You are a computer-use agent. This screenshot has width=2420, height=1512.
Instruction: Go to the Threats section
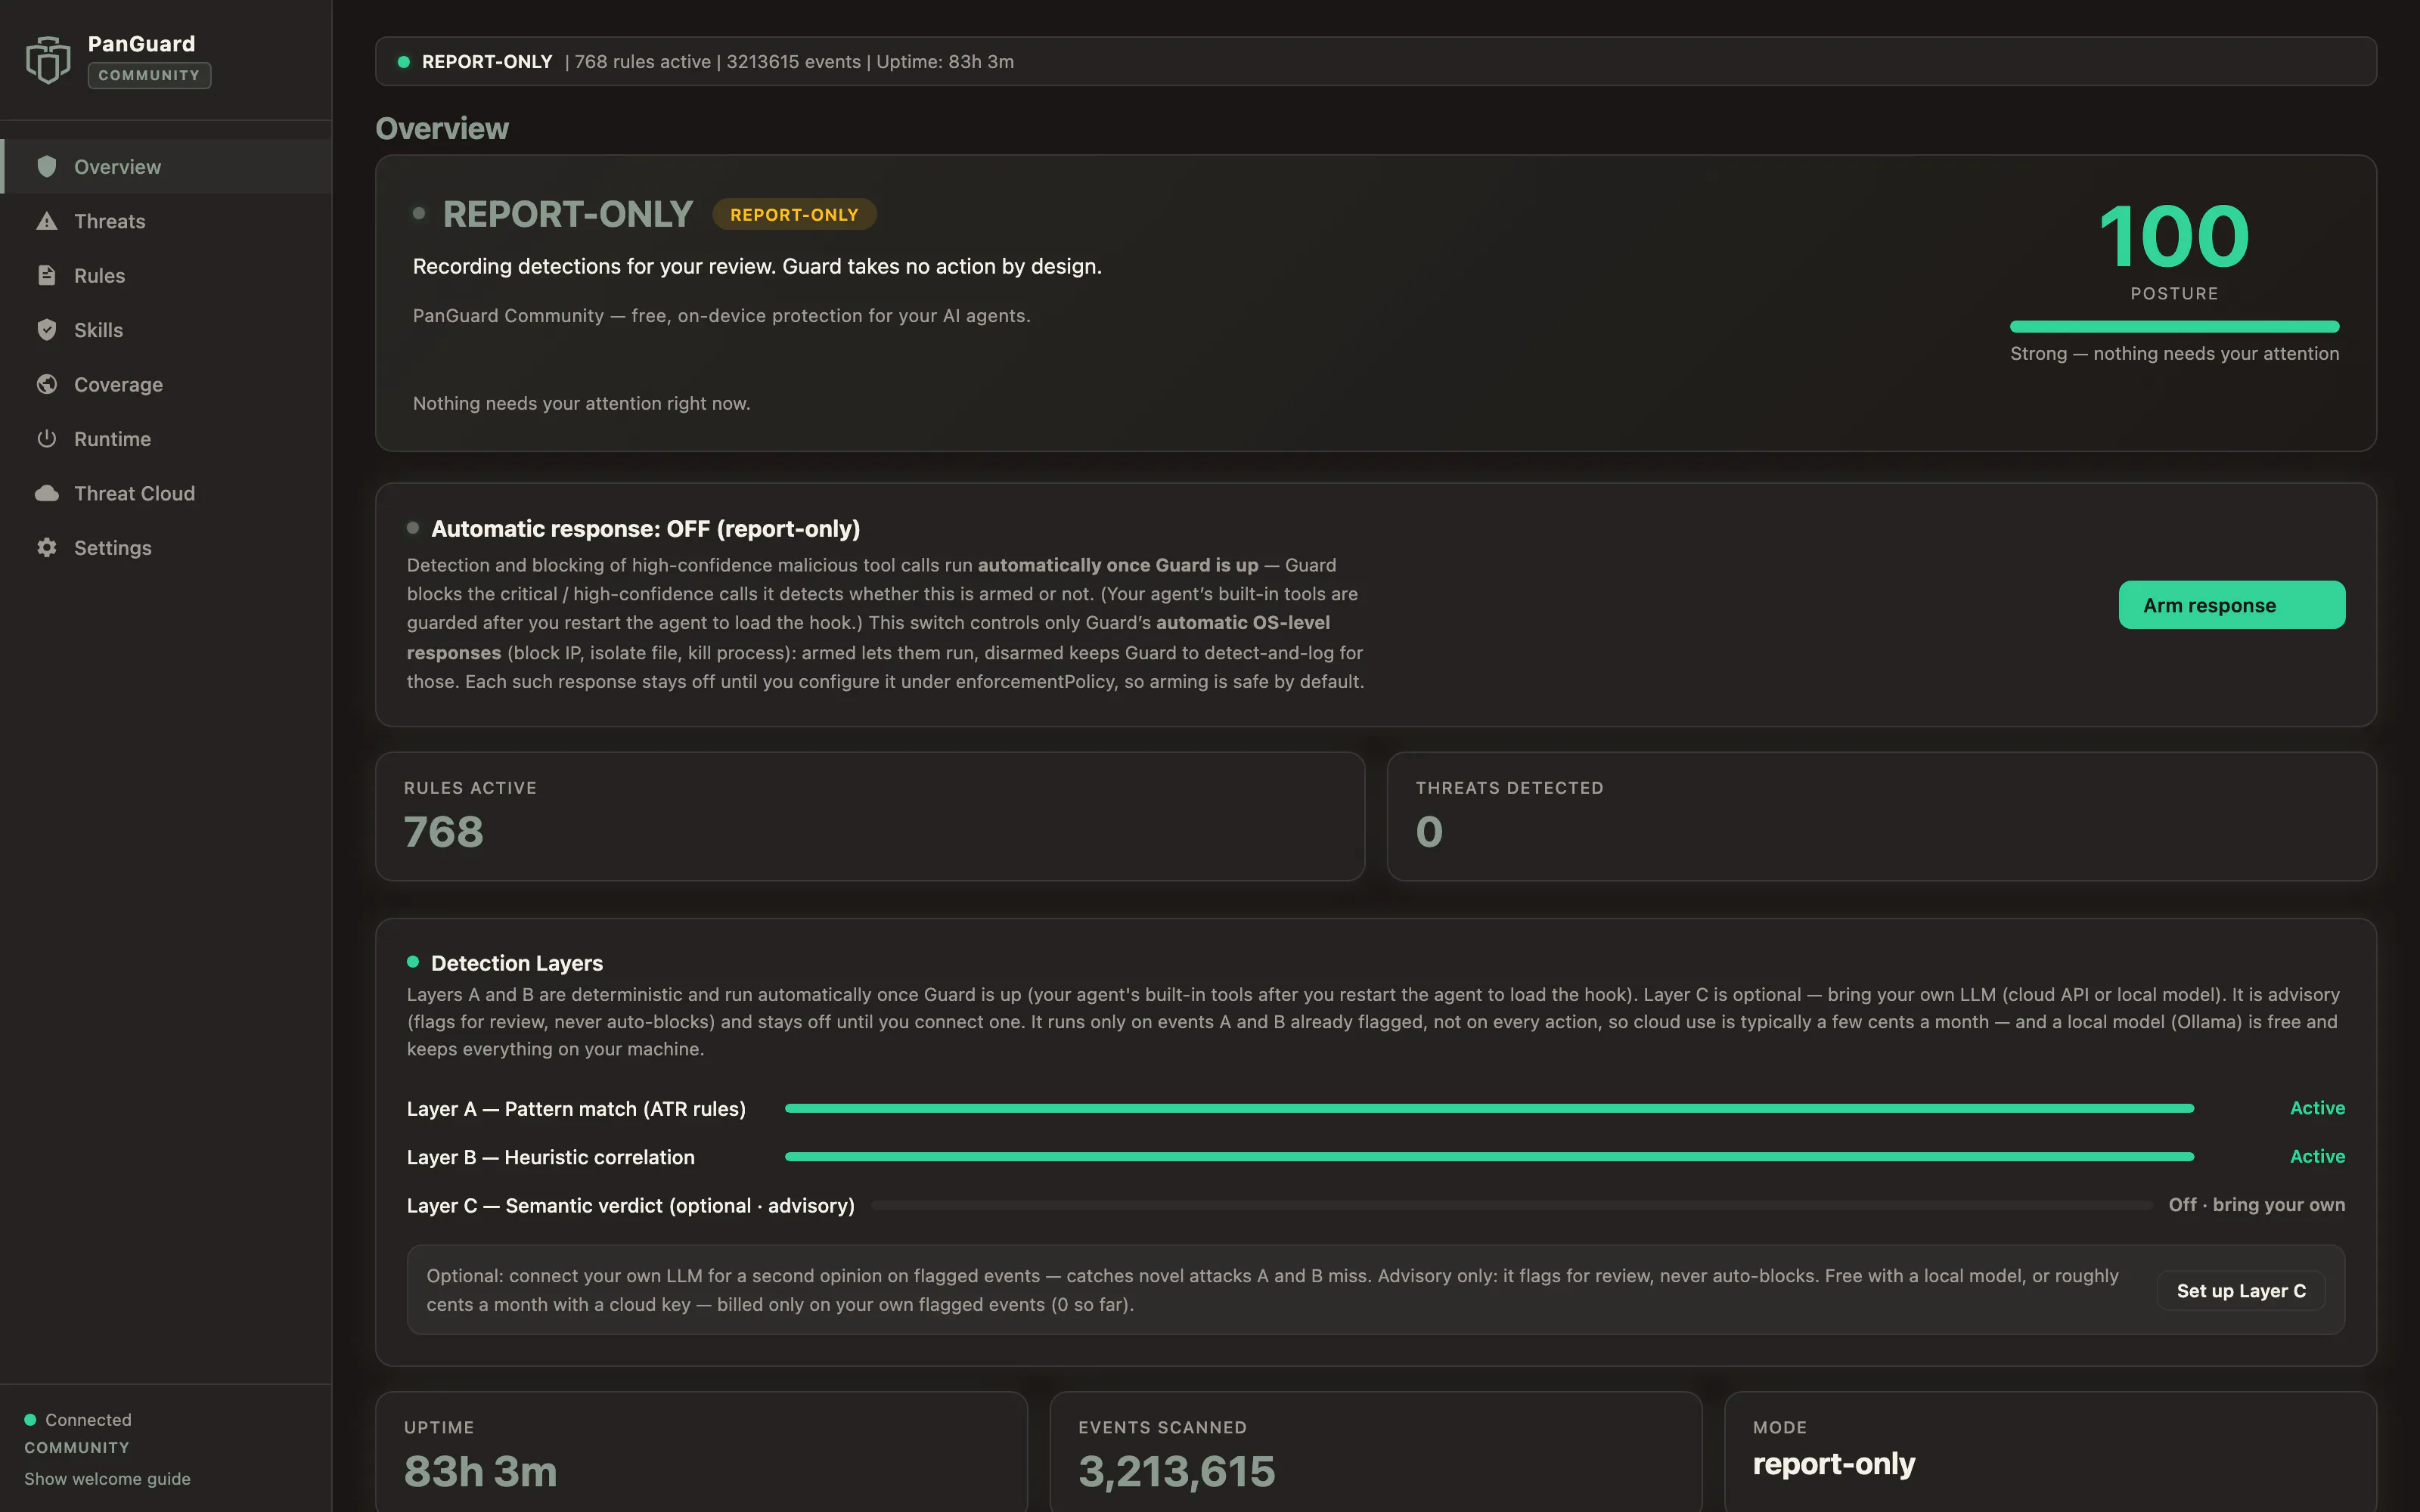166,221
